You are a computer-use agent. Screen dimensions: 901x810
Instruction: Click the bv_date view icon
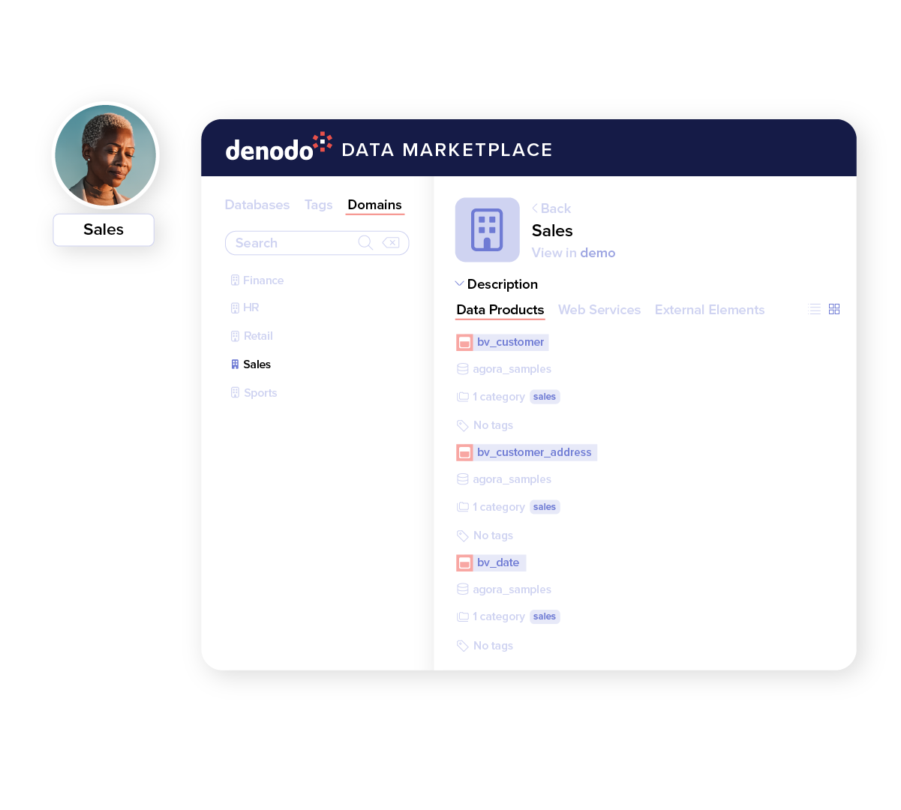tap(464, 563)
